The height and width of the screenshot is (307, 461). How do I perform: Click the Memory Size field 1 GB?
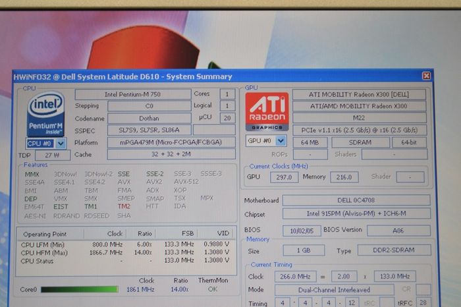[304, 250]
